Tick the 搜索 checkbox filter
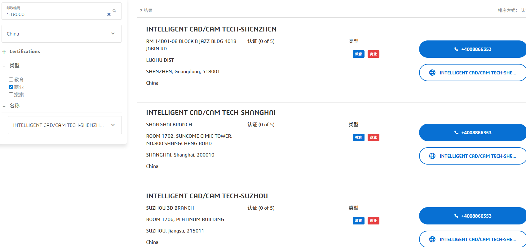 point(11,94)
